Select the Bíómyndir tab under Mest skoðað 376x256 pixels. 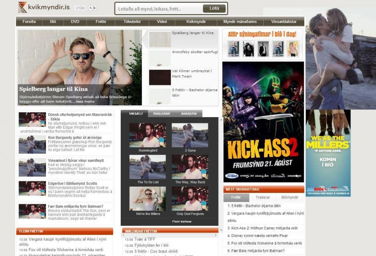click(290, 197)
